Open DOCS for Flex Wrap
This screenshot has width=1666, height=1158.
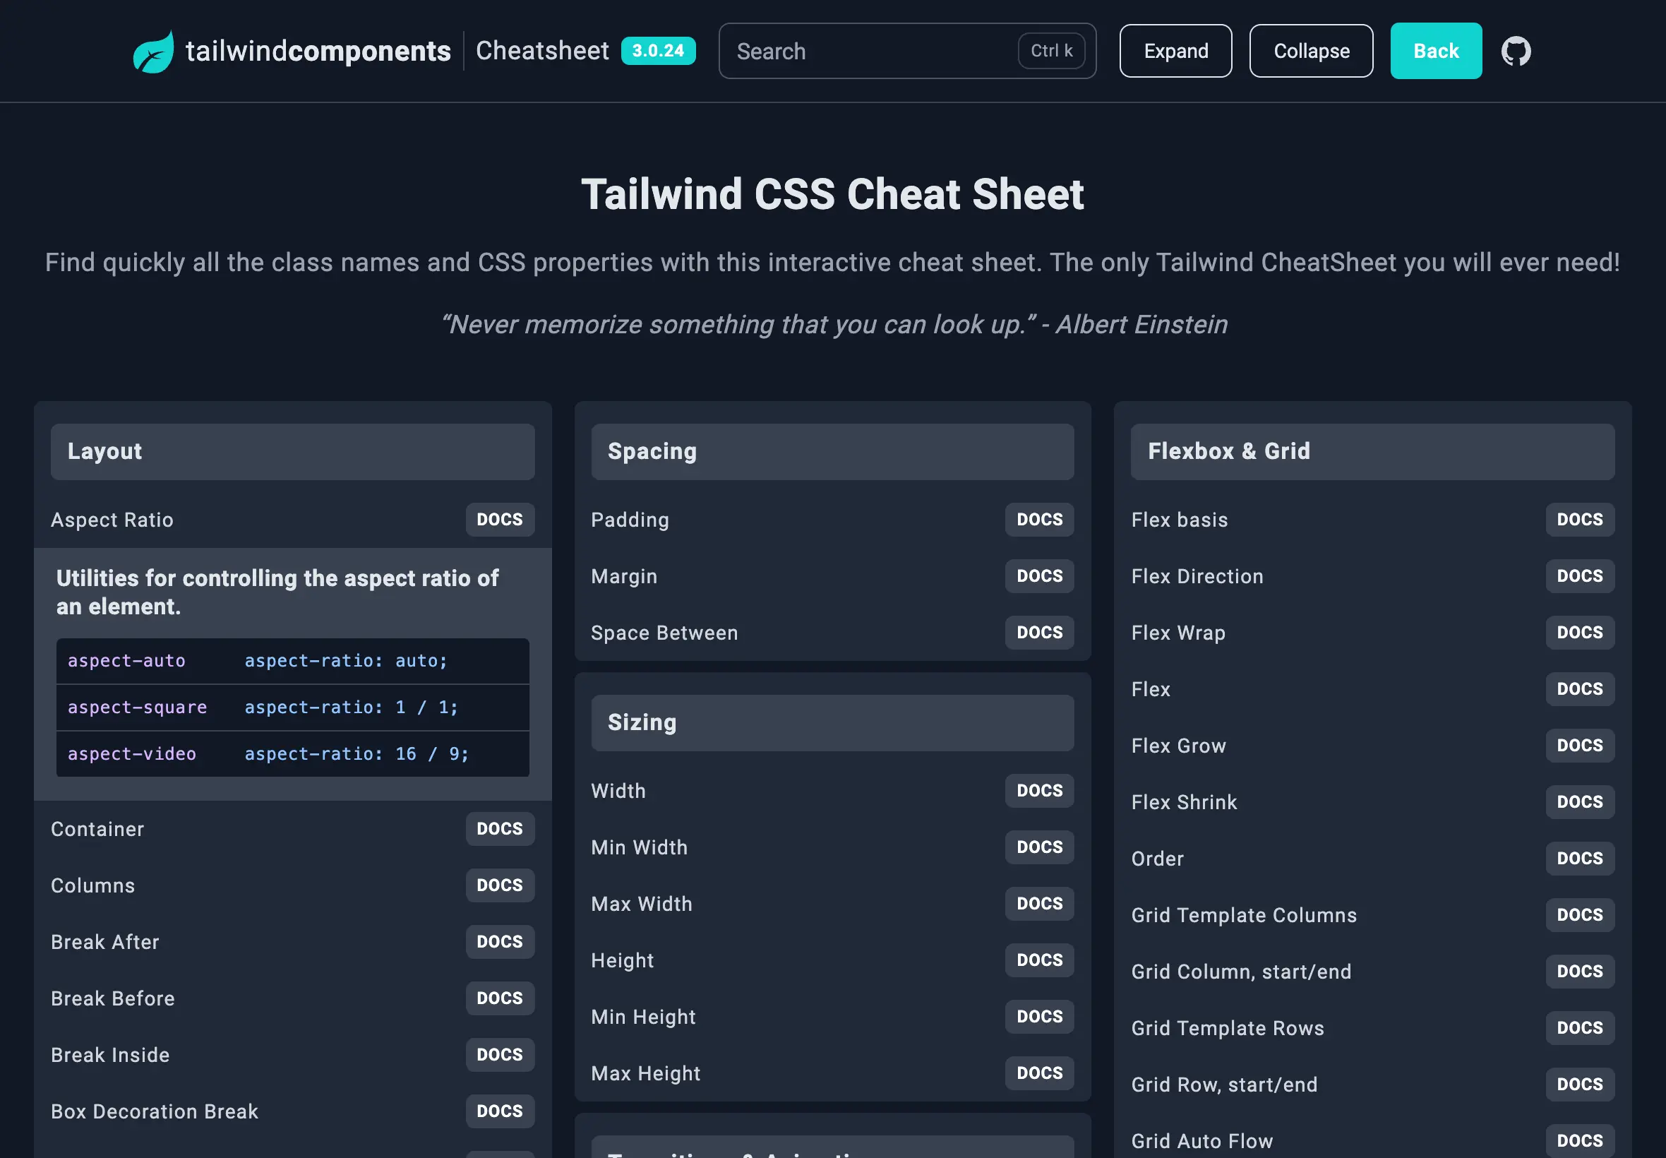[1580, 633]
